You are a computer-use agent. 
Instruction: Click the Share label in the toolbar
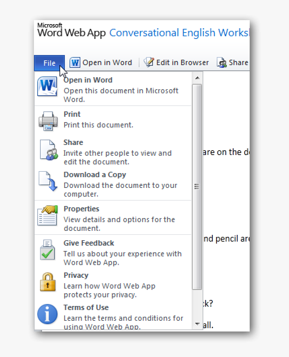pyautogui.click(x=238, y=63)
